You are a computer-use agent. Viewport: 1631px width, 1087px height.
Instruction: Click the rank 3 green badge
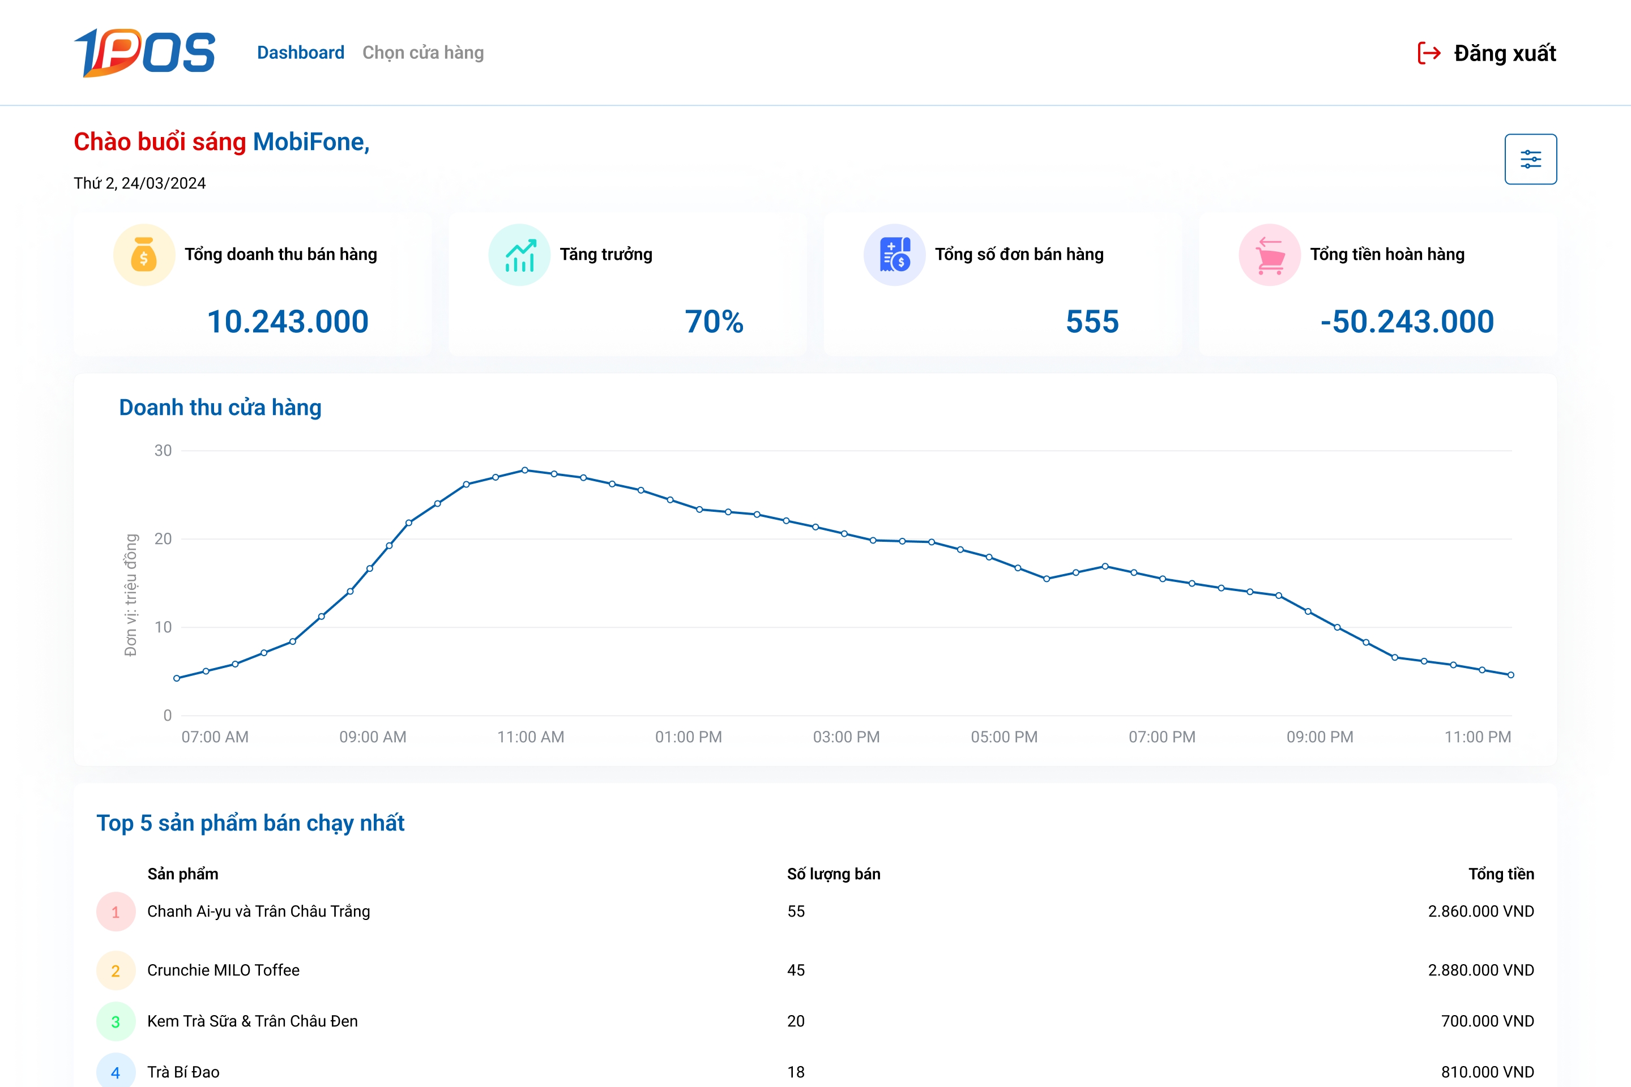115,1021
